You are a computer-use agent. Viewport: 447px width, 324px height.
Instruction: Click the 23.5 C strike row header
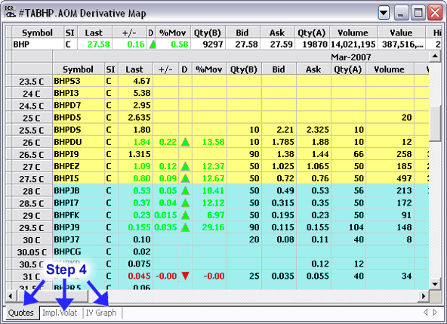(x=32, y=82)
